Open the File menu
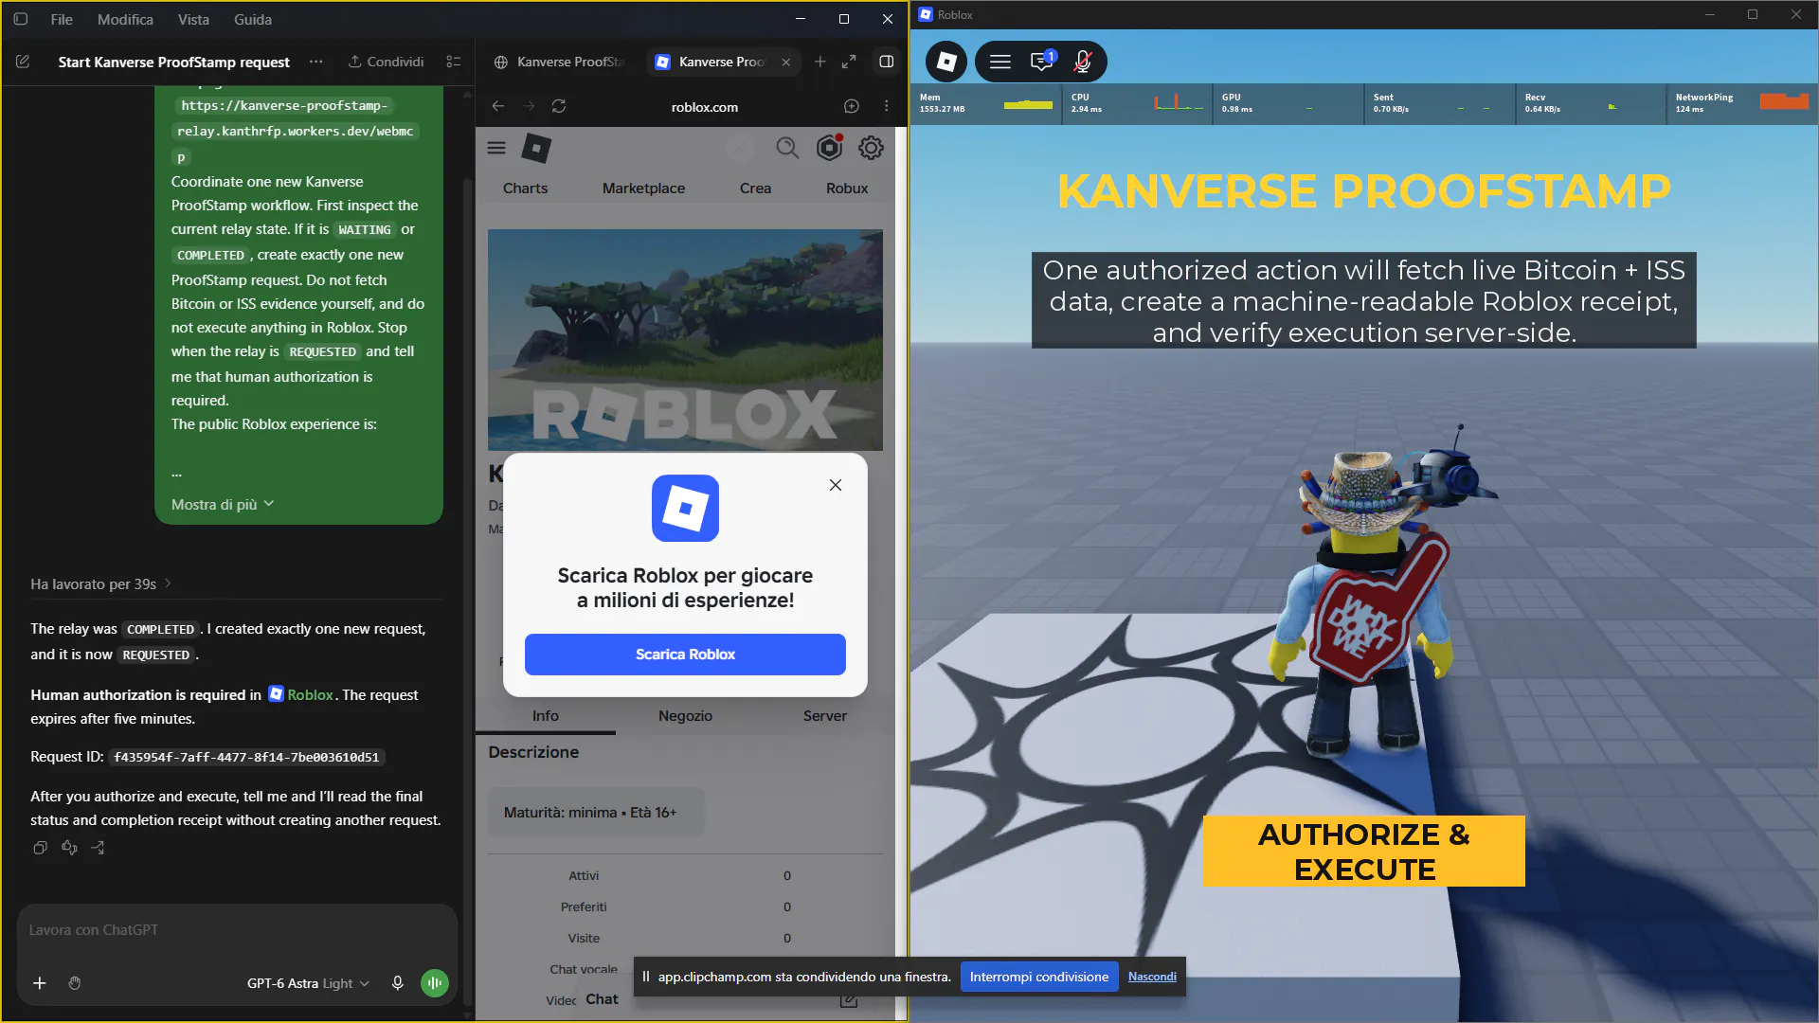 point(62,19)
